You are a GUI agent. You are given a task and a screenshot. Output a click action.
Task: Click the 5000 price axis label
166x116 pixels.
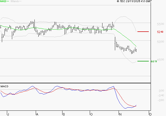coord(160,42)
